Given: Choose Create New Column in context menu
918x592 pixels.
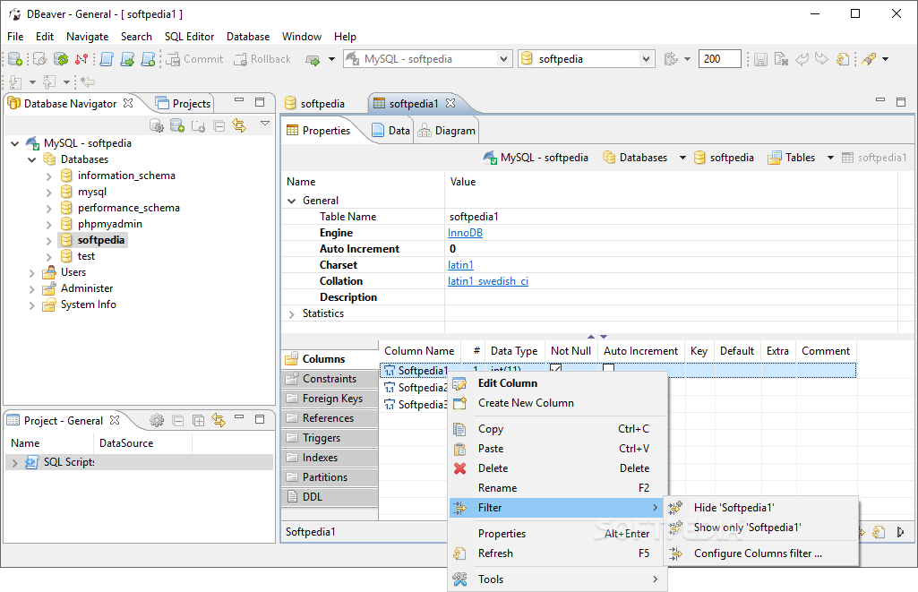Looking at the screenshot, I should click(557, 403).
